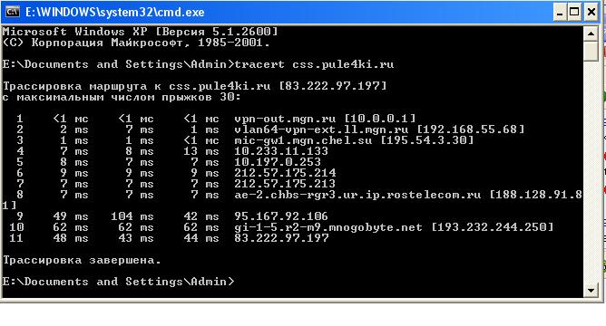Click the gi-1-5.r2-m9.mnogobyte.net hostname

coord(328,227)
